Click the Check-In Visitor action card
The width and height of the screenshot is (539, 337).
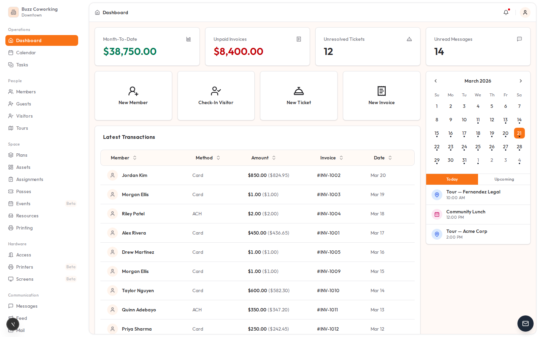[216, 95]
